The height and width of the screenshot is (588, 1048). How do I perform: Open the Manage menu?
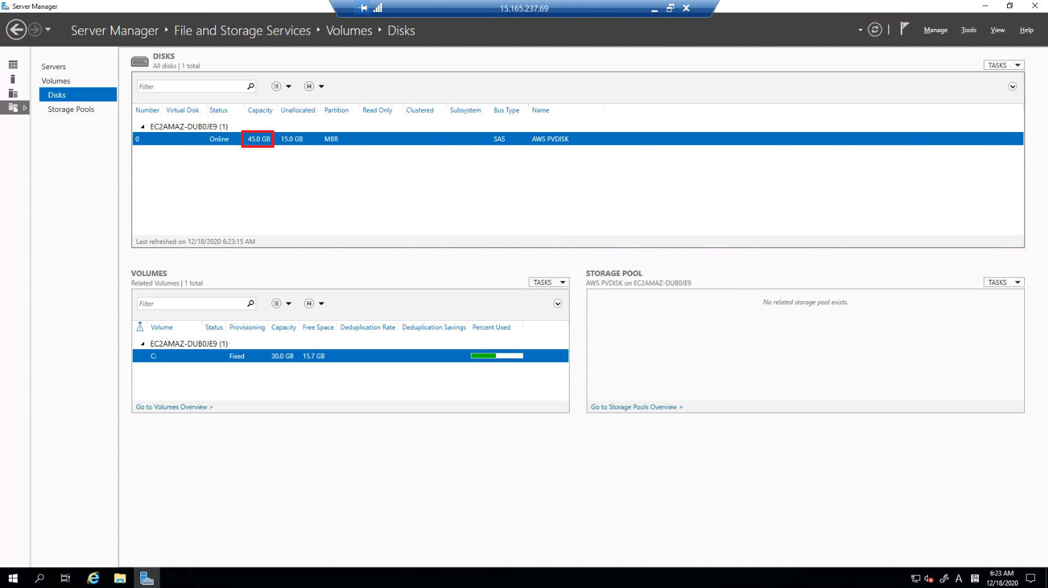[935, 30]
